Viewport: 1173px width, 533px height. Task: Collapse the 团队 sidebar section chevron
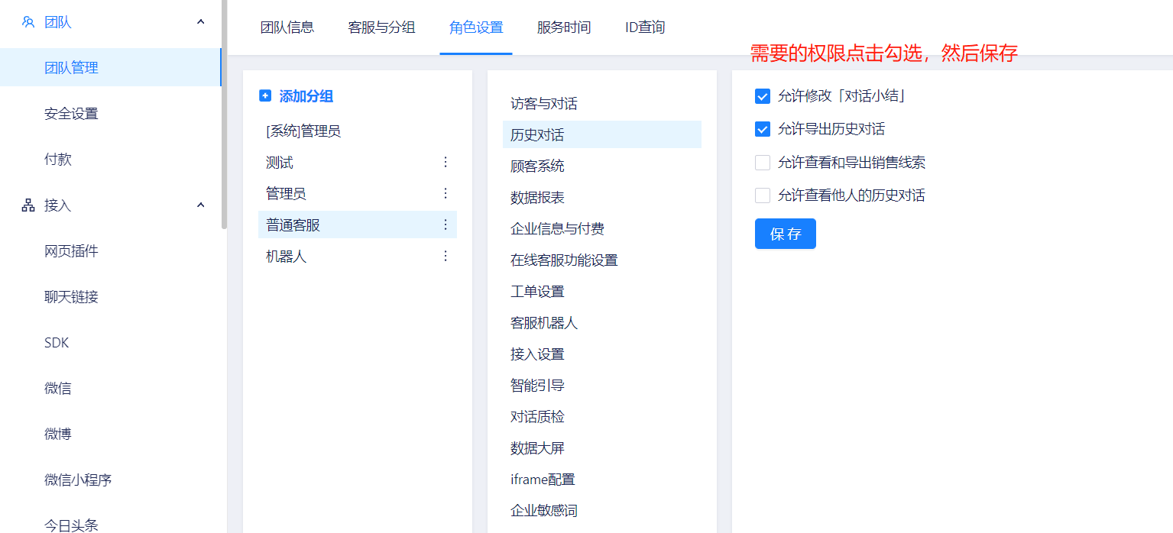coord(201,22)
